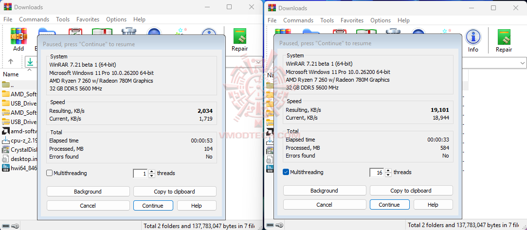Click the Downloads folder icon in left address bar

[31, 62]
